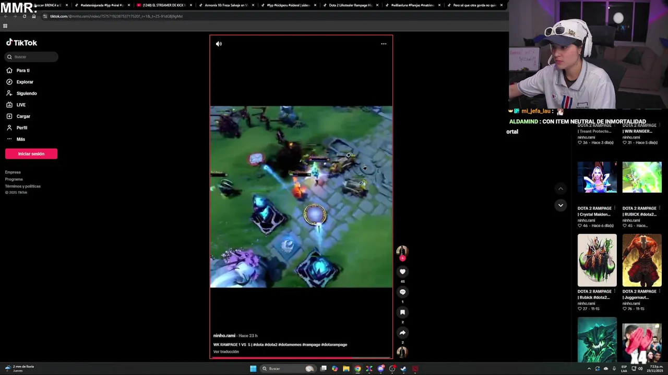Viewport: 668px width, 375px height.
Task: Open File Explorer from the taskbar
Action: (x=346, y=369)
